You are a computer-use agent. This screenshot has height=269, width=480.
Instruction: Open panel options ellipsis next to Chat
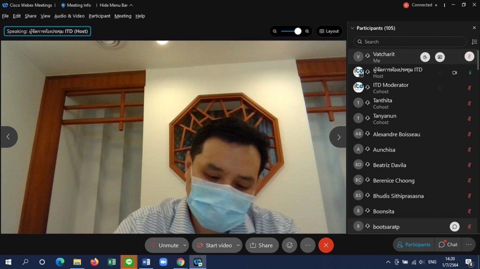click(x=469, y=245)
